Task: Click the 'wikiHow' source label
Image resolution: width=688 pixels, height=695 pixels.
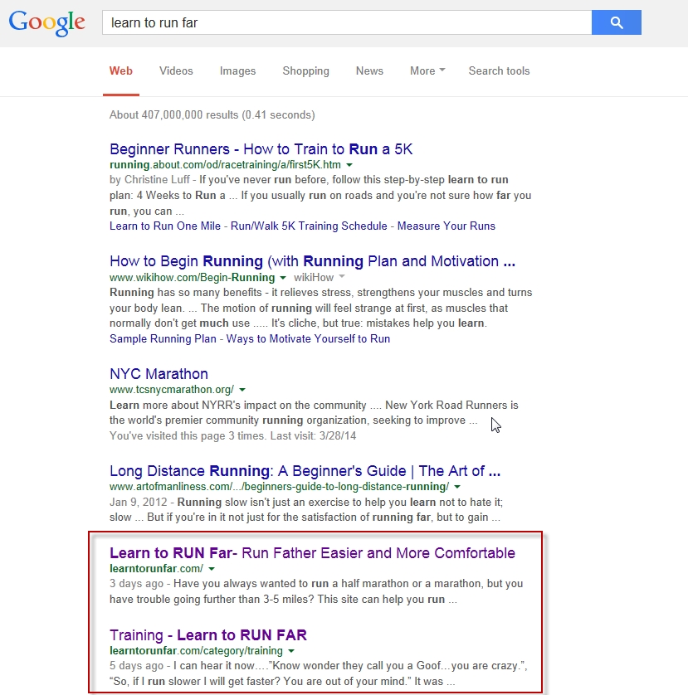Action: [x=314, y=278]
